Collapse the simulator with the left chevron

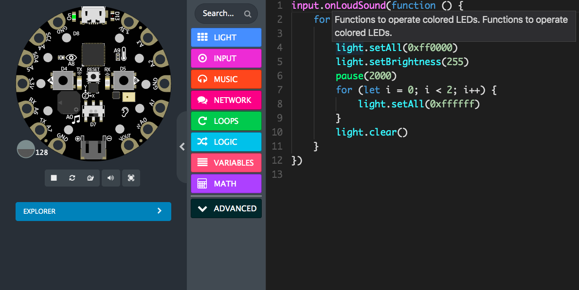(x=182, y=147)
